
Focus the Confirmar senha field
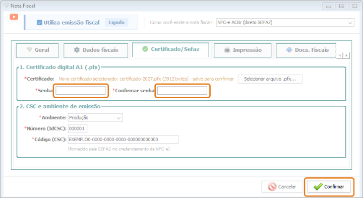pos(182,91)
